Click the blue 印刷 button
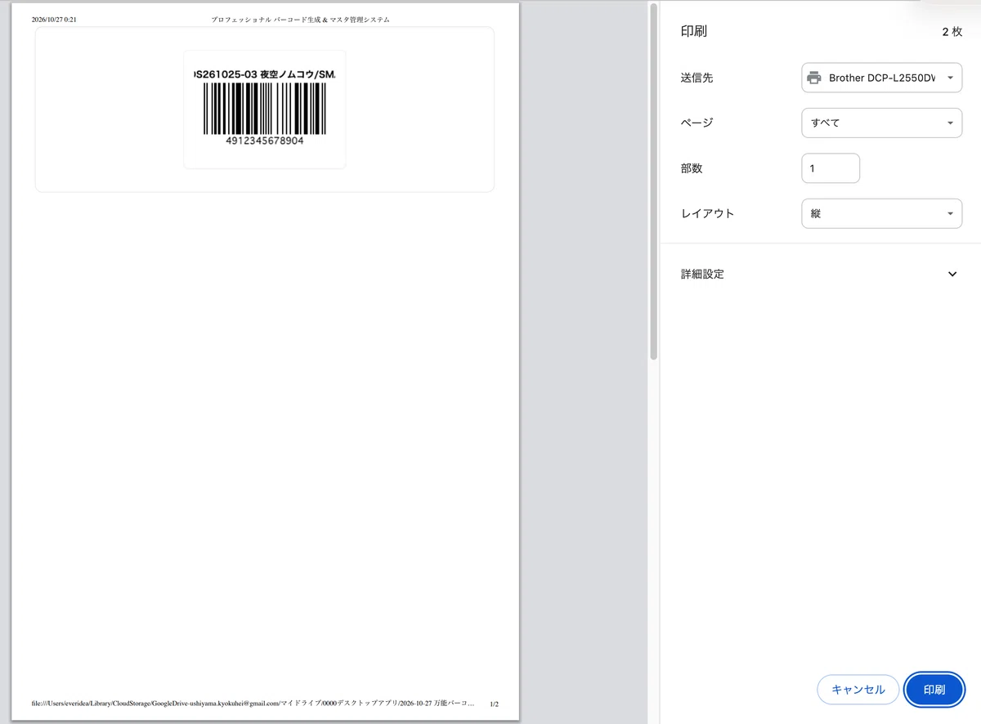The width and height of the screenshot is (981, 724). tap(934, 690)
